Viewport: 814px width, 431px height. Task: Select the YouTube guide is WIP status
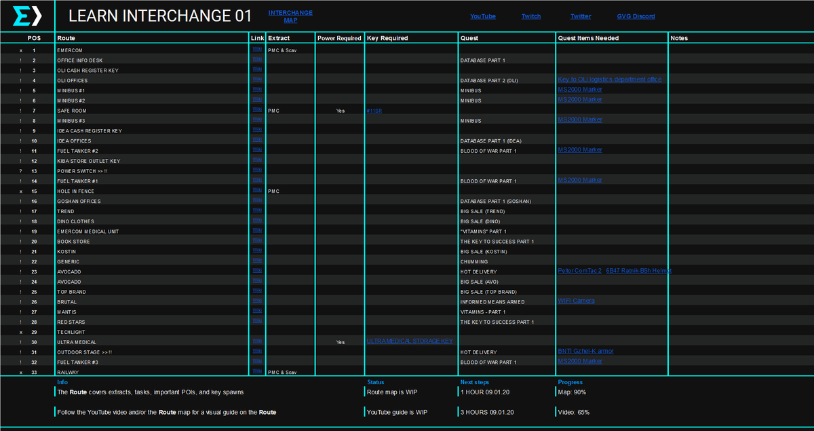coord(397,412)
